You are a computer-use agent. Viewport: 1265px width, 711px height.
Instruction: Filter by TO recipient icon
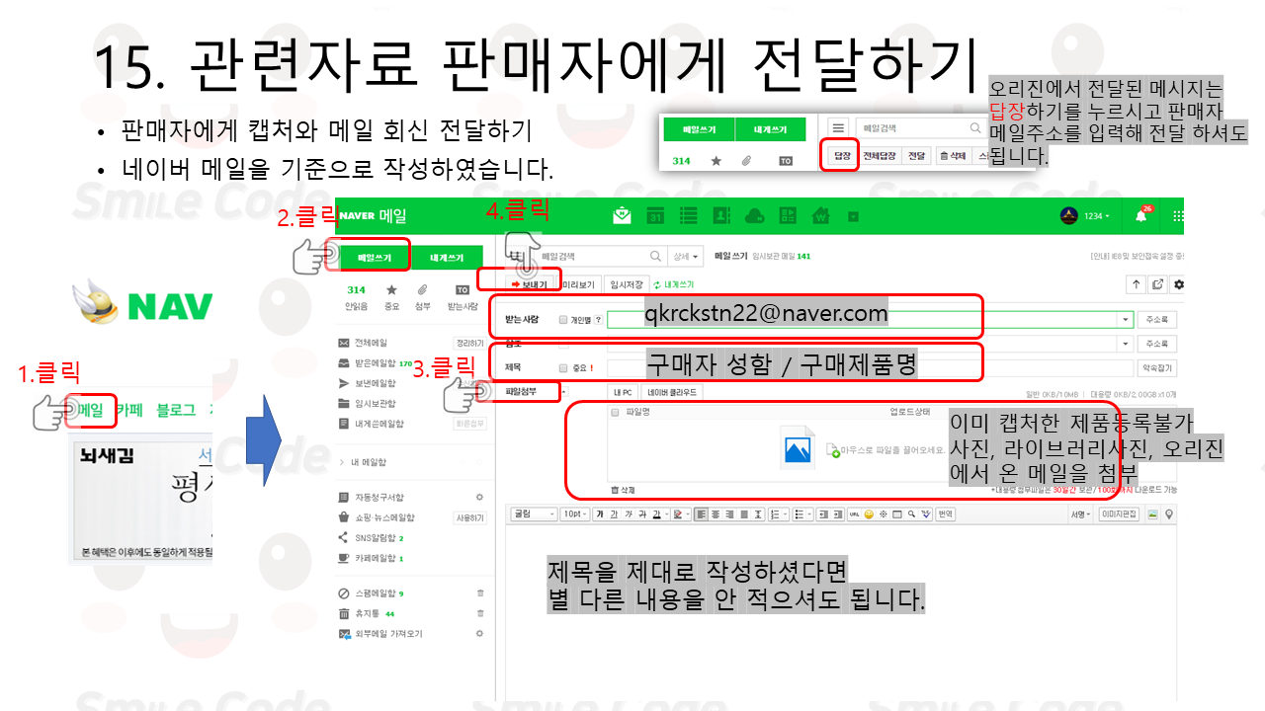(x=461, y=289)
